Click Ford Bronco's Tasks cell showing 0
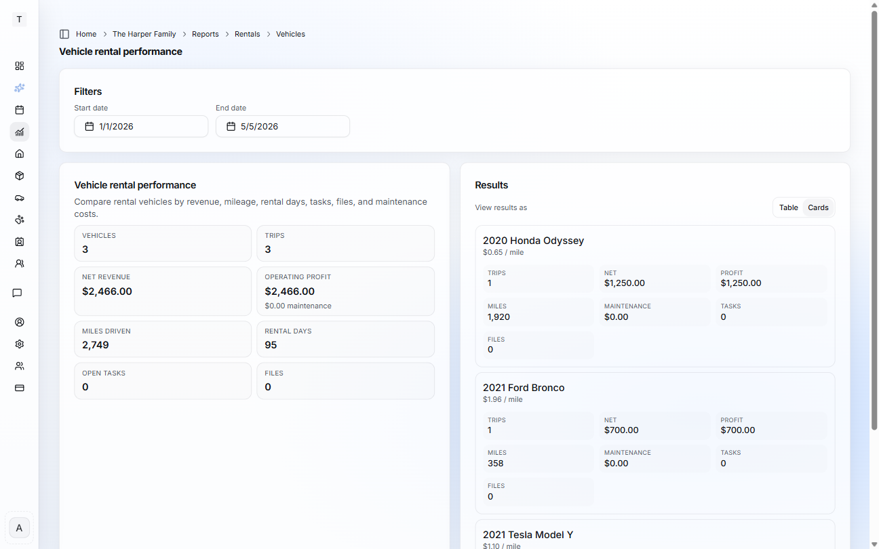879x549 pixels. click(771, 459)
